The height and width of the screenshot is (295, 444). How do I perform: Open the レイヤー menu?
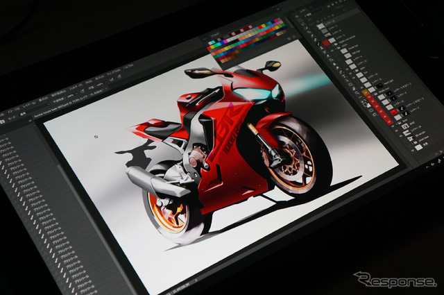pos(29,105)
